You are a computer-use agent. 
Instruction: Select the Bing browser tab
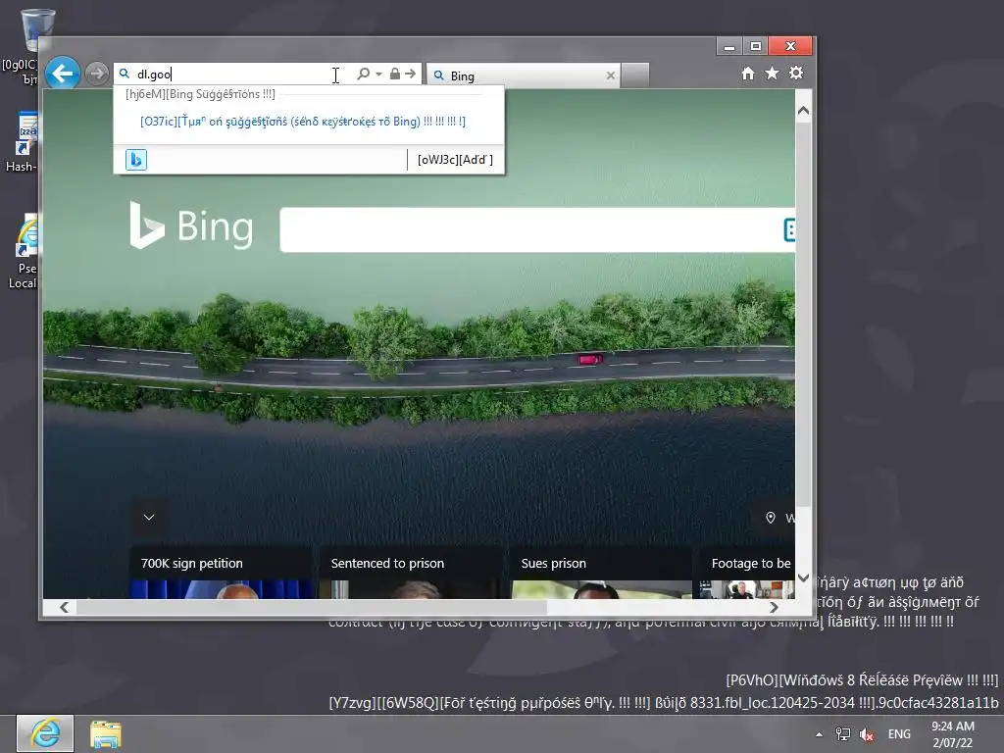[x=523, y=75]
